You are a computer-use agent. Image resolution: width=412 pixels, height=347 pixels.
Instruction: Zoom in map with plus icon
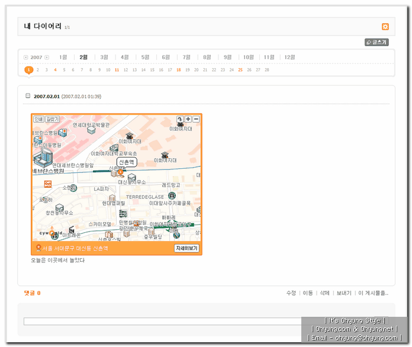tap(188, 119)
